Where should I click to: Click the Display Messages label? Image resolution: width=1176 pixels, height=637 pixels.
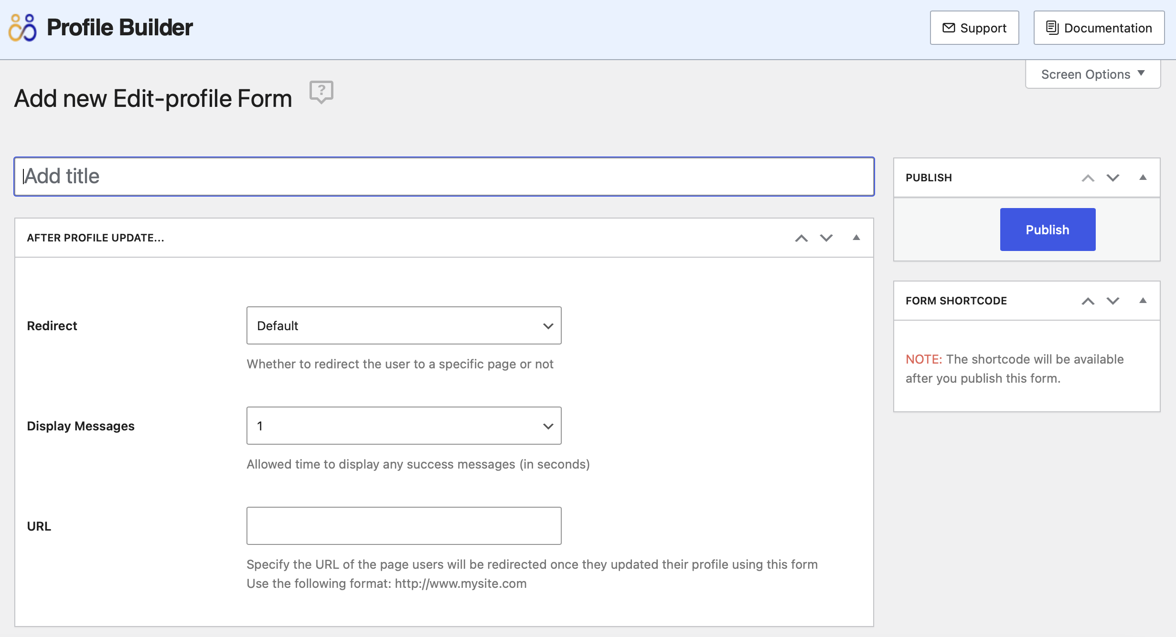pyautogui.click(x=81, y=426)
